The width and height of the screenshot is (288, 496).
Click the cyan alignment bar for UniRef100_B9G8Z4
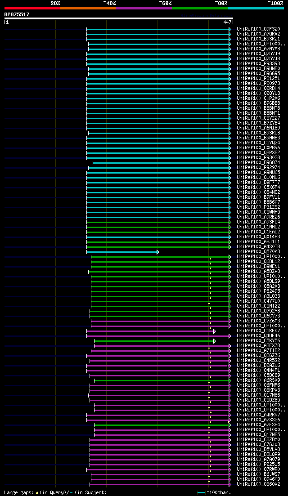[x=162, y=163]
